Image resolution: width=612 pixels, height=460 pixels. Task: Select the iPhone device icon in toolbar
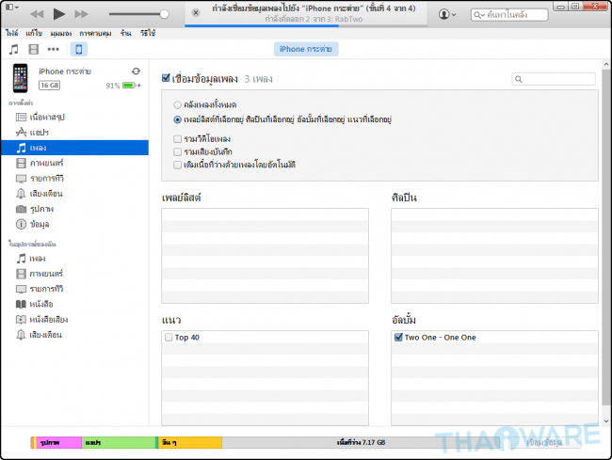pyautogui.click(x=78, y=49)
